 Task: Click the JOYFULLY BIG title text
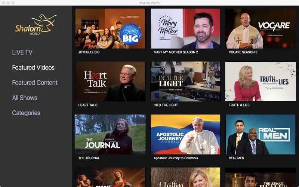(x=89, y=52)
